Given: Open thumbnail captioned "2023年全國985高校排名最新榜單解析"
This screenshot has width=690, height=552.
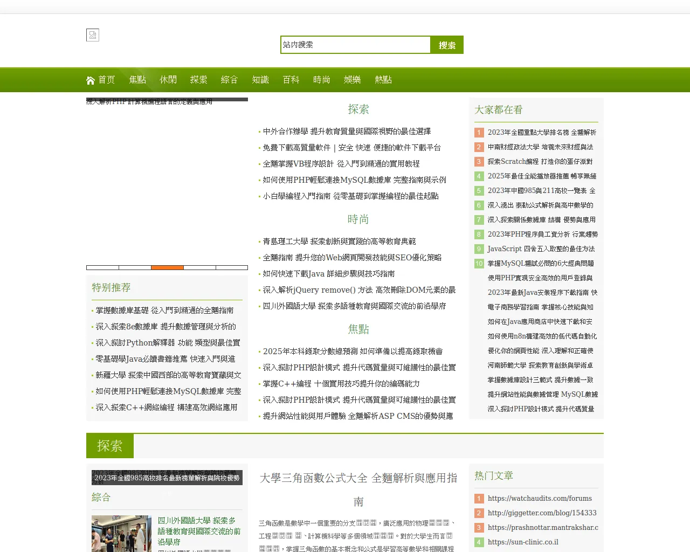Looking at the screenshot, I should click(167, 478).
